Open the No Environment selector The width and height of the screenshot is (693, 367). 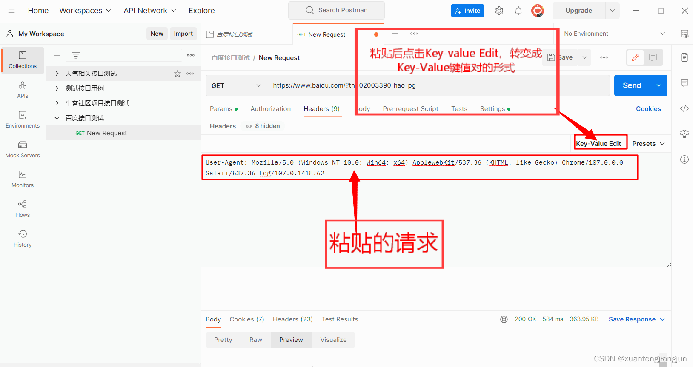(x=615, y=34)
